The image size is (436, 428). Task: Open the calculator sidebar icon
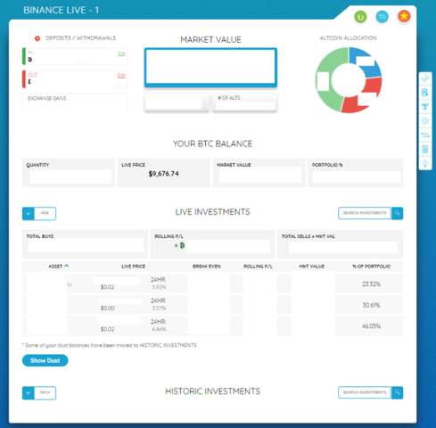tap(425, 149)
